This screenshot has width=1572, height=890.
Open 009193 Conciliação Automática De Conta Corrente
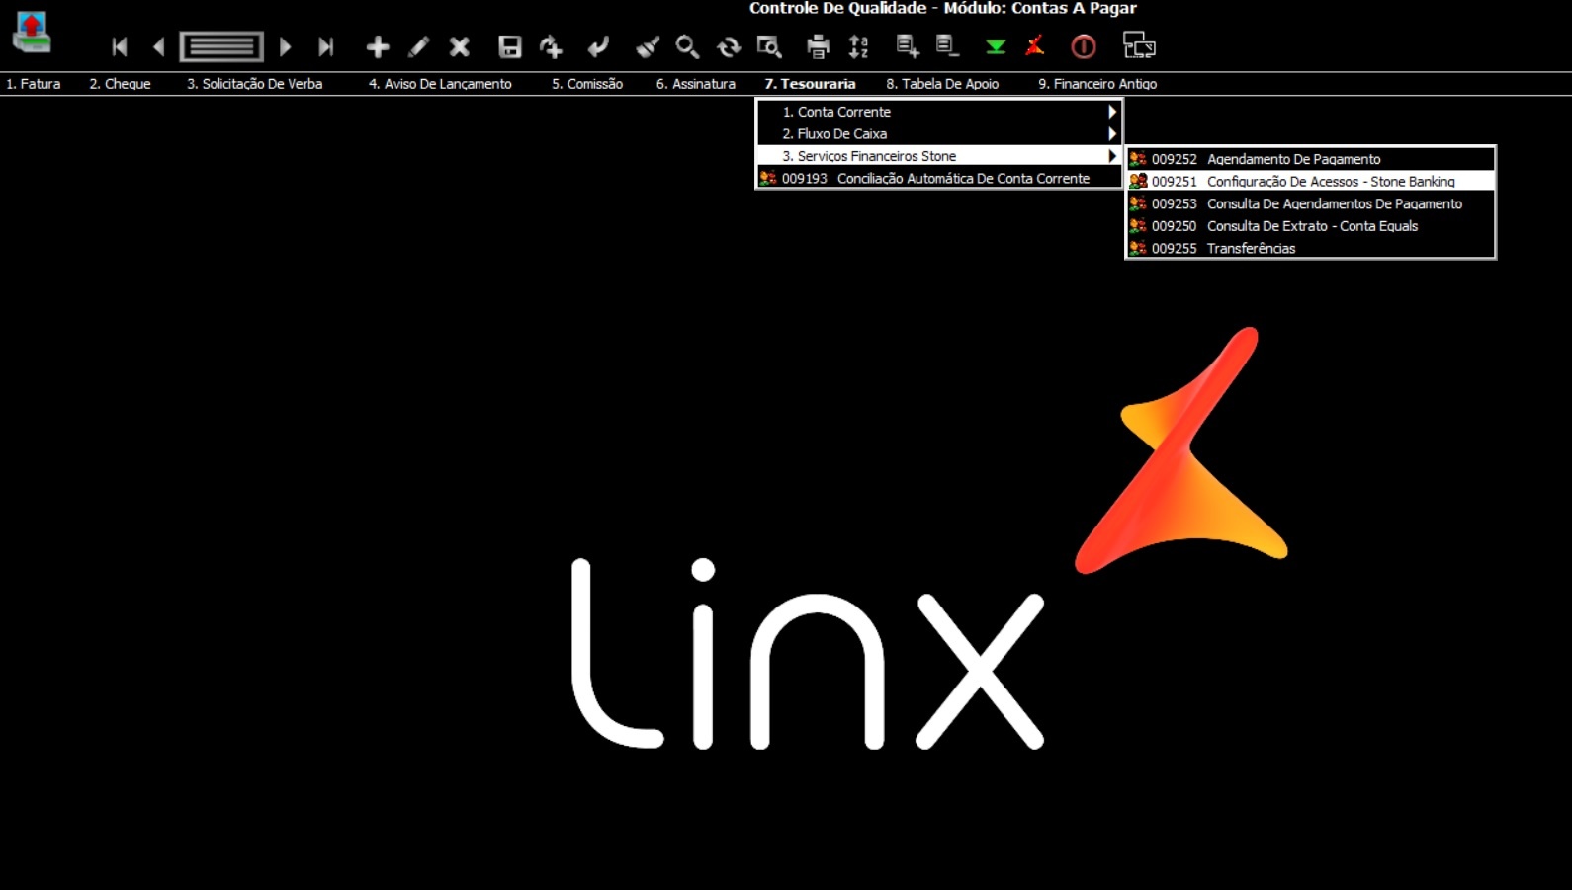[938, 179]
